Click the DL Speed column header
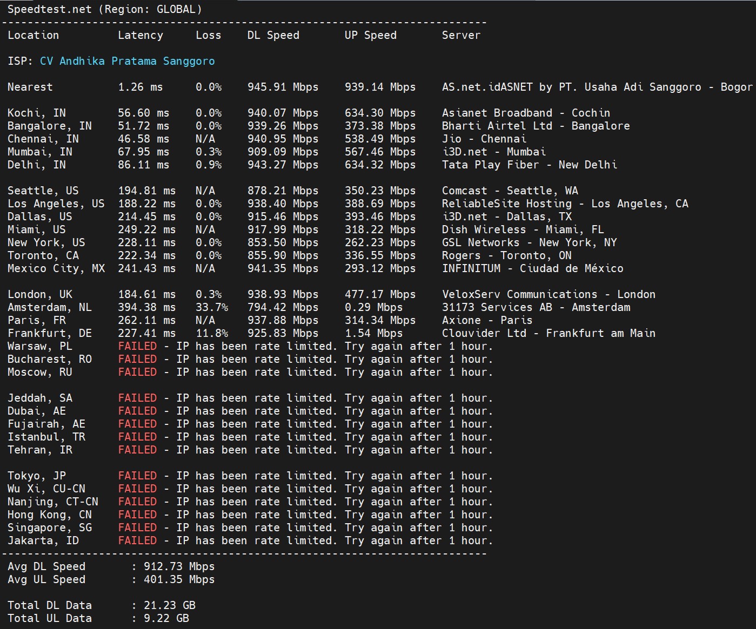Viewport: 756px width, 629px height. click(x=273, y=35)
